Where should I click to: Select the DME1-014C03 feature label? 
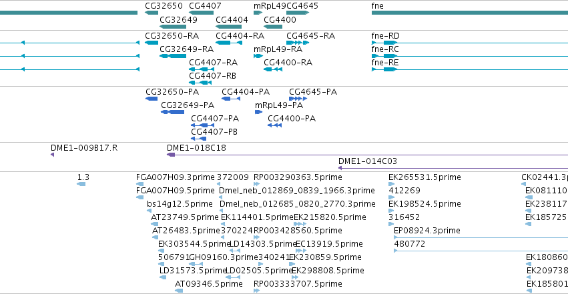[368, 161]
